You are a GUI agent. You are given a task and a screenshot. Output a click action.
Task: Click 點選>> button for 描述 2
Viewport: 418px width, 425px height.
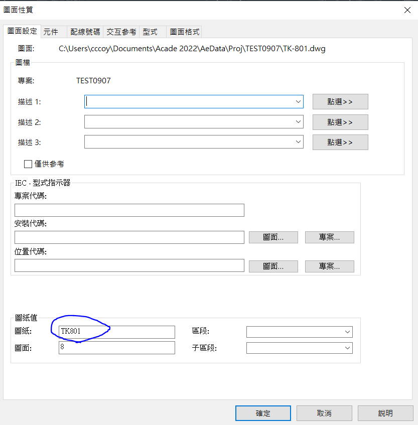point(340,122)
